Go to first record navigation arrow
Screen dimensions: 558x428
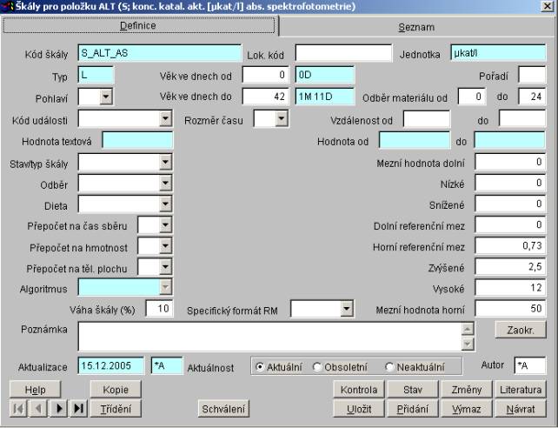point(18,408)
